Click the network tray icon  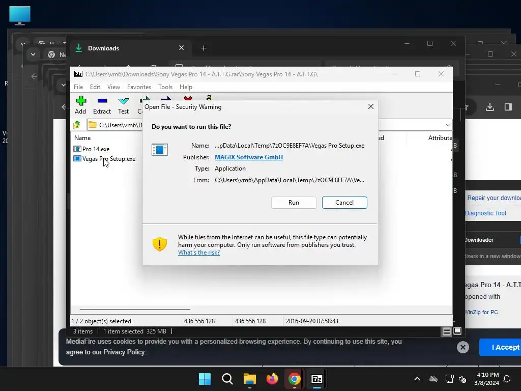coord(449,379)
